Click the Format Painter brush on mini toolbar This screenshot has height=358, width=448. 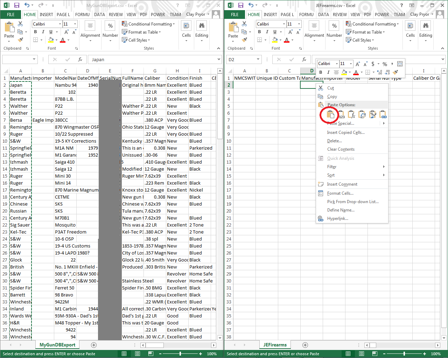pyautogui.click(x=394, y=72)
